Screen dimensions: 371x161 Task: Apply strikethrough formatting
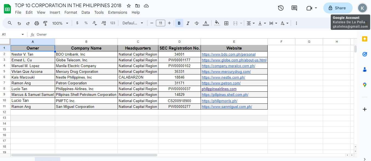[x=197, y=23]
